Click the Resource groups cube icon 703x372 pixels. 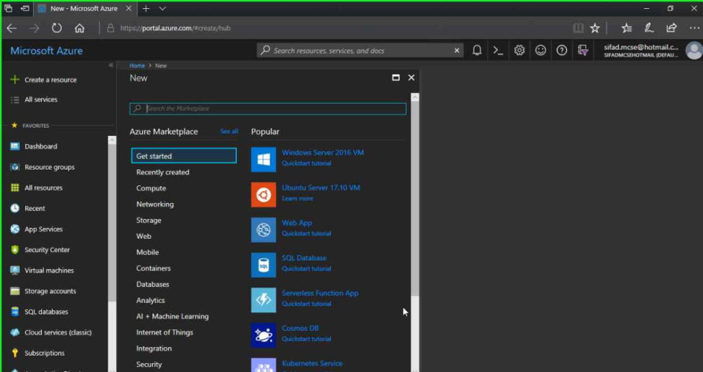(x=15, y=167)
